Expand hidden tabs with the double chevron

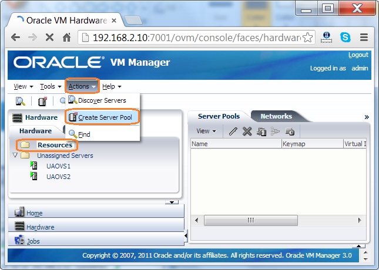pyautogui.click(x=367, y=117)
